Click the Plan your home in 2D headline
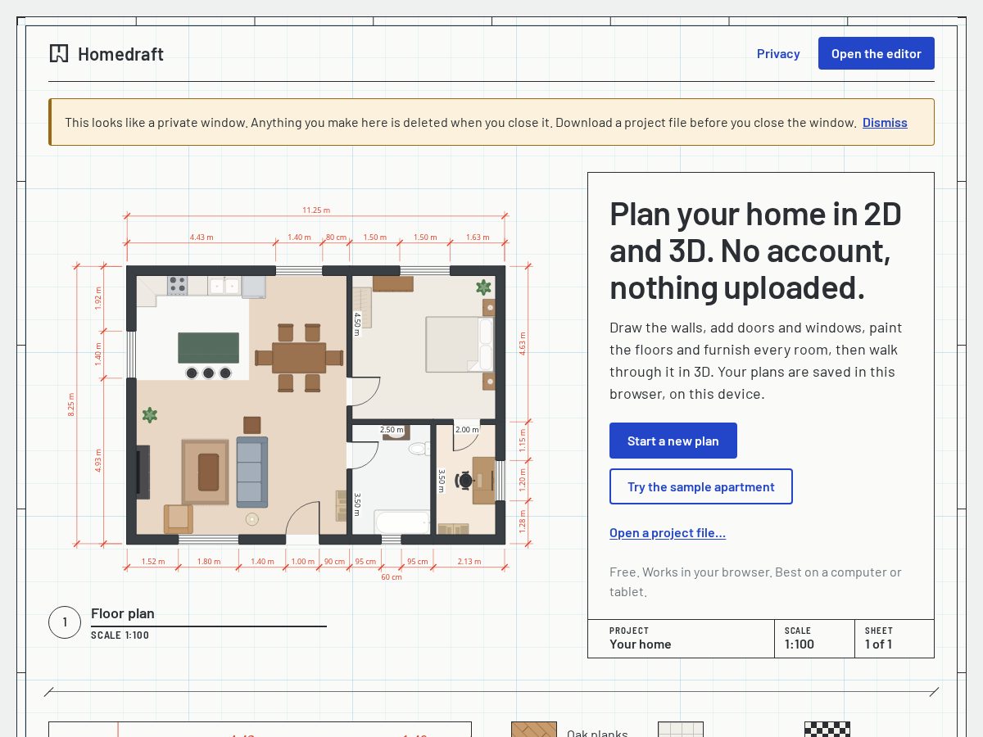983x737 pixels. [x=755, y=251]
